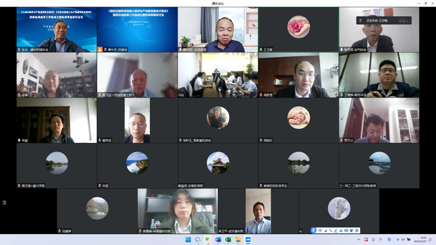Click the Windows Start button

[x=188, y=240]
